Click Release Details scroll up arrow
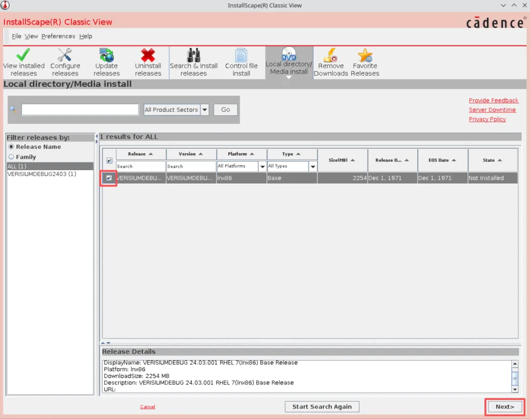The height and width of the screenshot is (419, 530). [515, 364]
